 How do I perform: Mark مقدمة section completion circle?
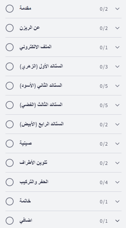(10, 9)
